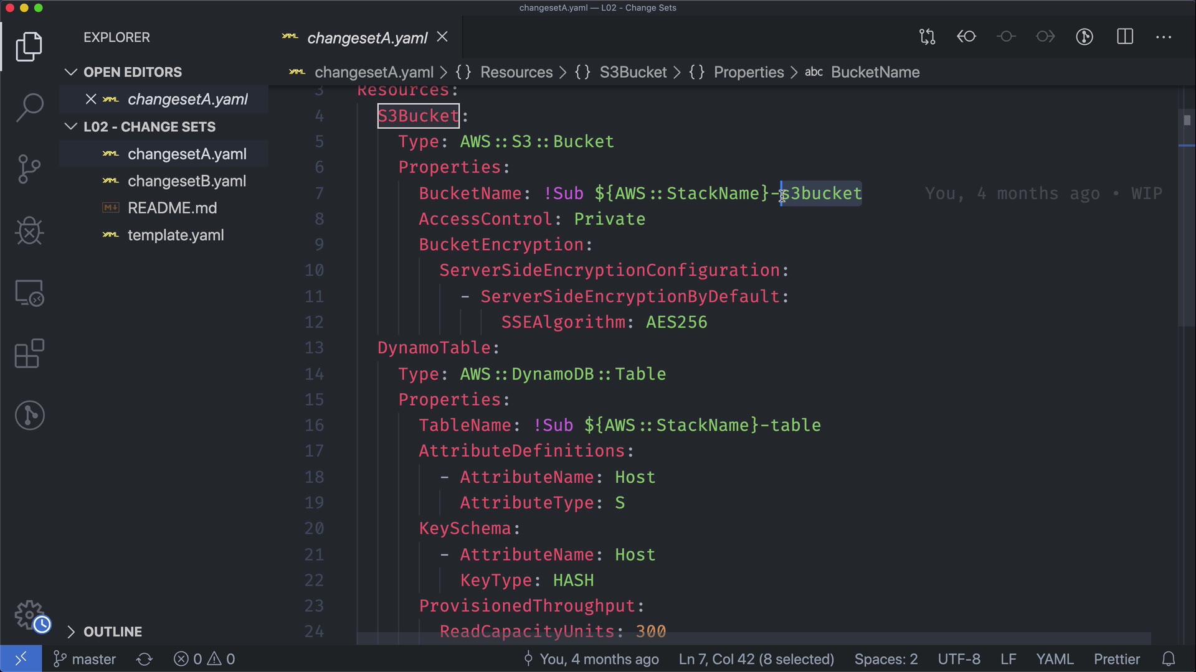
Task: Click the YAML language mode button
Action: click(1054, 659)
